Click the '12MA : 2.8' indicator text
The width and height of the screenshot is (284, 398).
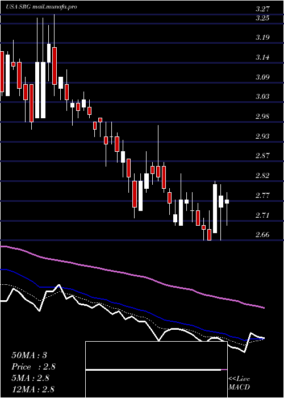coord(33,389)
